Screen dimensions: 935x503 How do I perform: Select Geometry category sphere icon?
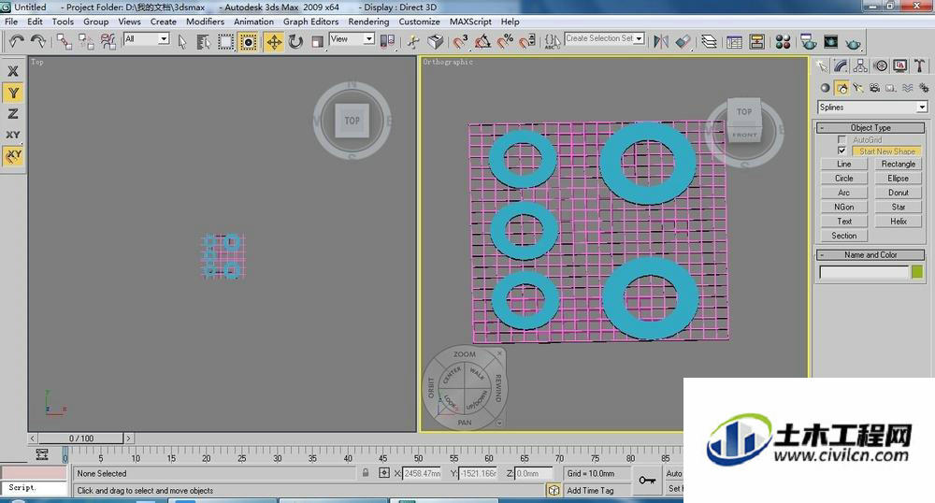click(x=825, y=88)
